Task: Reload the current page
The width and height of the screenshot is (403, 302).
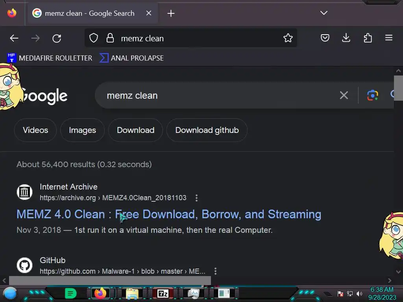Action: tap(57, 38)
